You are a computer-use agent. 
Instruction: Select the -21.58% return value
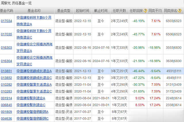pos(139,61)
